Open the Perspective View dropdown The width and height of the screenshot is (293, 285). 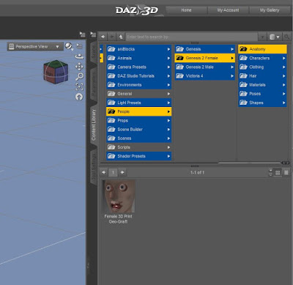[35, 46]
